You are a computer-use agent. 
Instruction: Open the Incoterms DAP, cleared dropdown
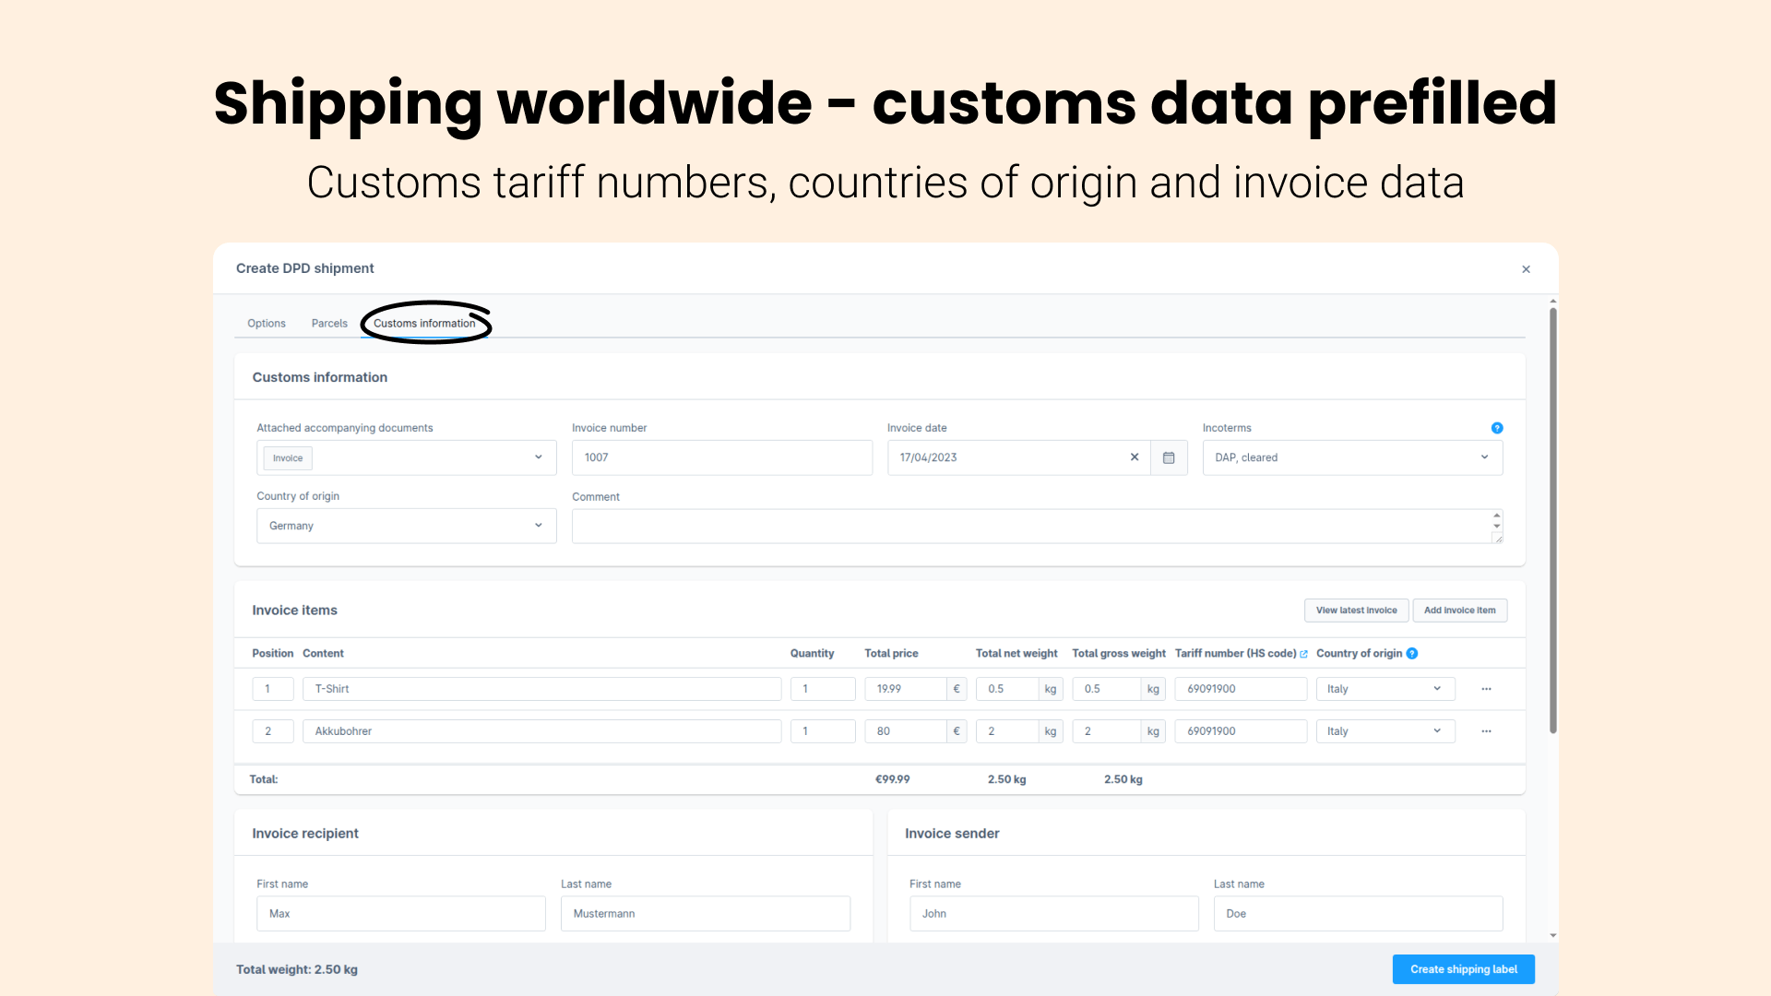pyautogui.click(x=1352, y=457)
